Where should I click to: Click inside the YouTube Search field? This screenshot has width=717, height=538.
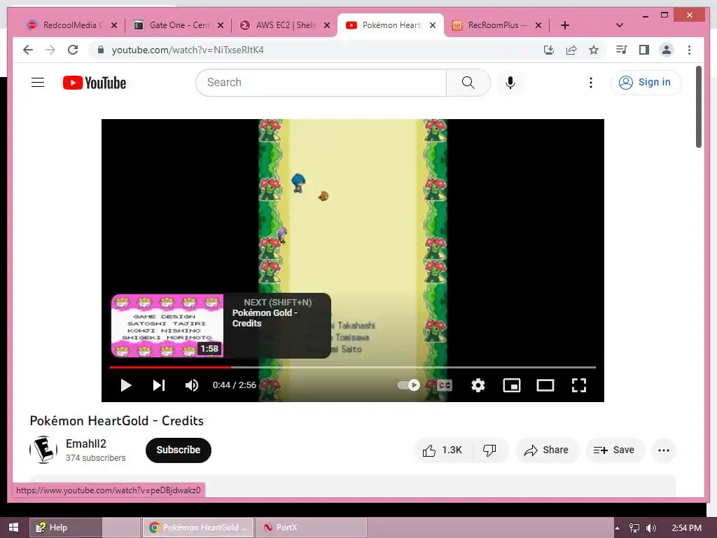[x=321, y=83]
